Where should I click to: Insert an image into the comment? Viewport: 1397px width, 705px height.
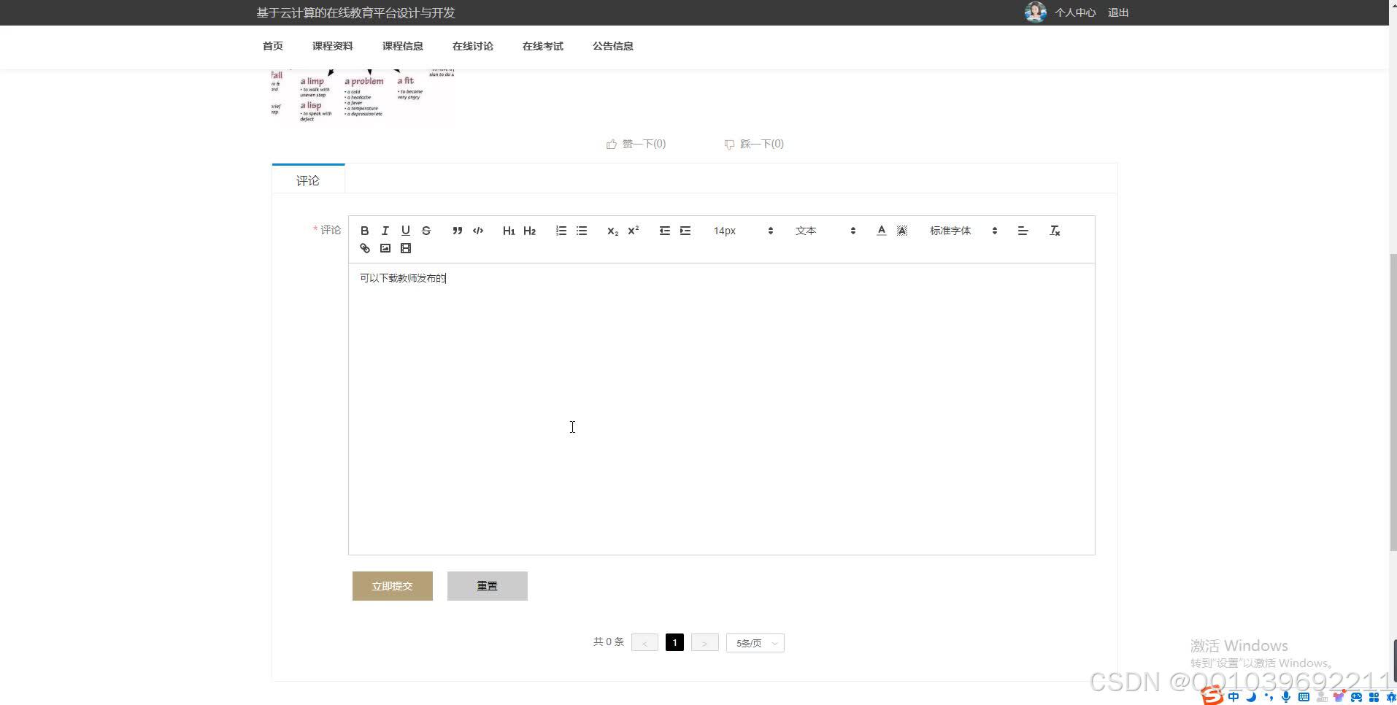385,248
